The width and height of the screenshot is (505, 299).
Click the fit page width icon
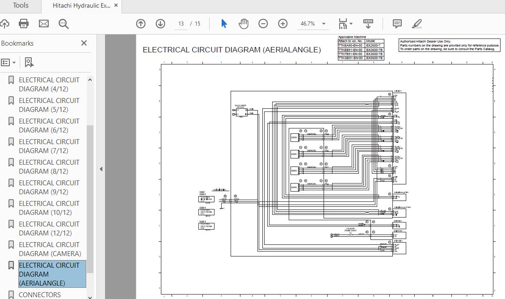coord(343,24)
